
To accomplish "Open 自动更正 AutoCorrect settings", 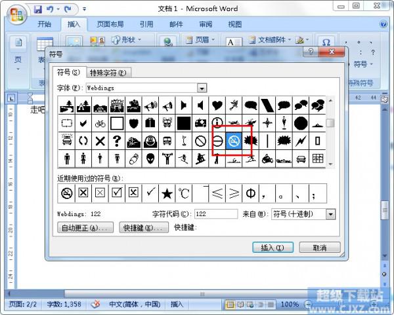I will (85, 228).
